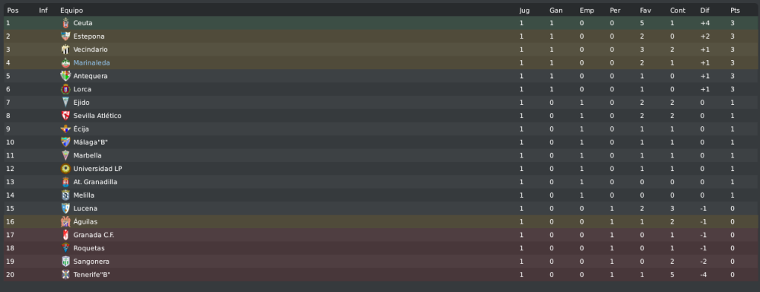The image size is (760, 292).
Task: Select the Málaga"B" crest icon
Action: [65, 142]
